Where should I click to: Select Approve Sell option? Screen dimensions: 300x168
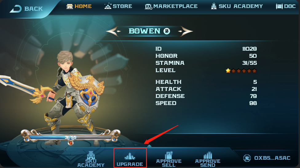169,159
